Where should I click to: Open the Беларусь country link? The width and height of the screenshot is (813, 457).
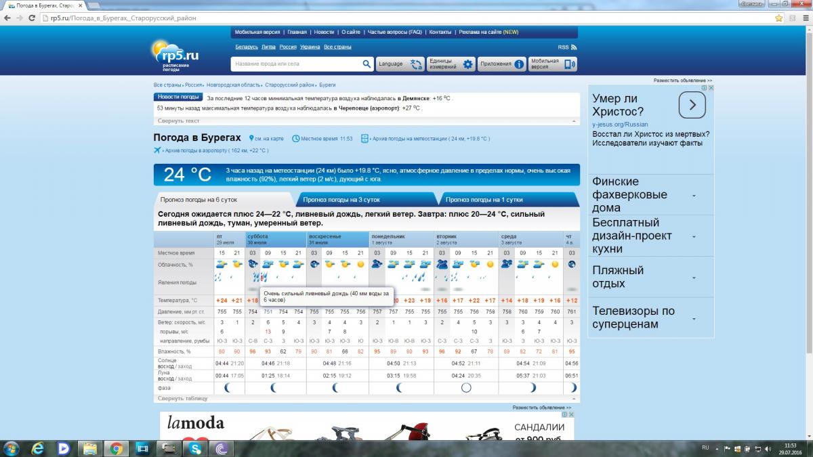tap(247, 47)
